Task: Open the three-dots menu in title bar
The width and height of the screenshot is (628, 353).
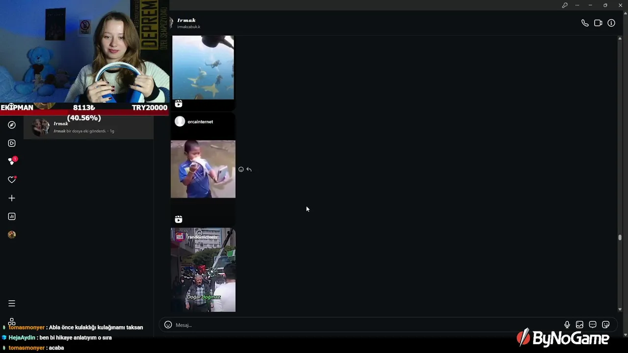Action: [x=577, y=5]
